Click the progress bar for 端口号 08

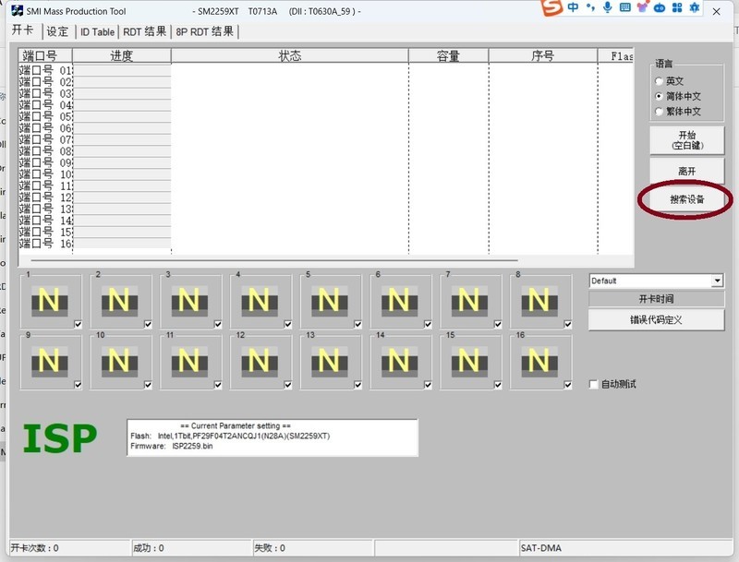tap(122, 151)
